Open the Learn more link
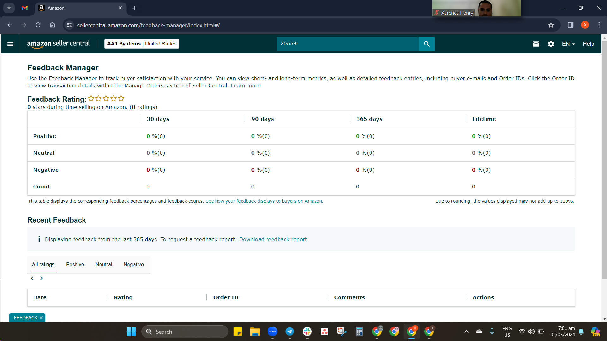Image resolution: width=607 pixels, height=341 pixels. [246, 86]
